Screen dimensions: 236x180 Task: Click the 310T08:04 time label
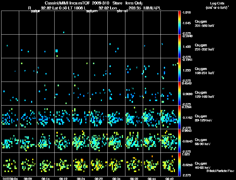10,179
